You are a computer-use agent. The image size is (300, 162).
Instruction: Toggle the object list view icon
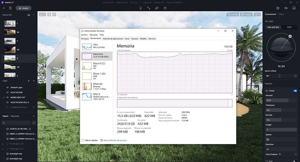33,123
